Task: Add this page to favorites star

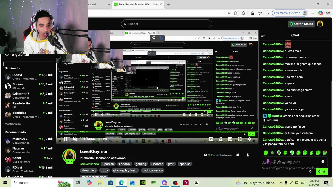Action: 235,13
